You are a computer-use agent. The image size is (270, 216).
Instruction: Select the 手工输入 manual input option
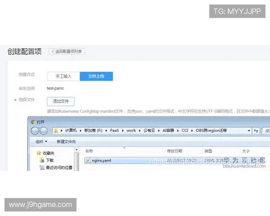(63, 76)
